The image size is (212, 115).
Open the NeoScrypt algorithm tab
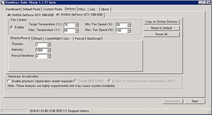(x=94, y=39)
